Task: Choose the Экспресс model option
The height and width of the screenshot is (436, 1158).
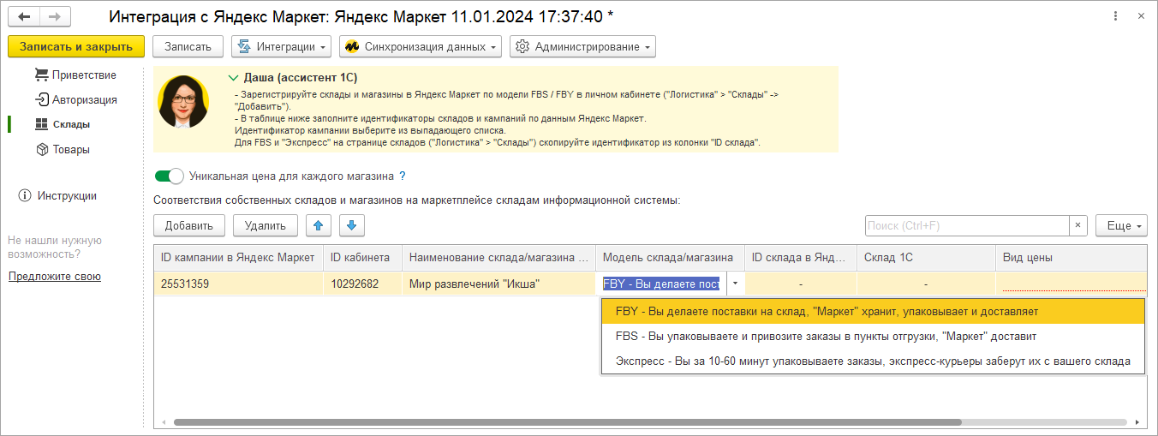Action: coord(873,361)
